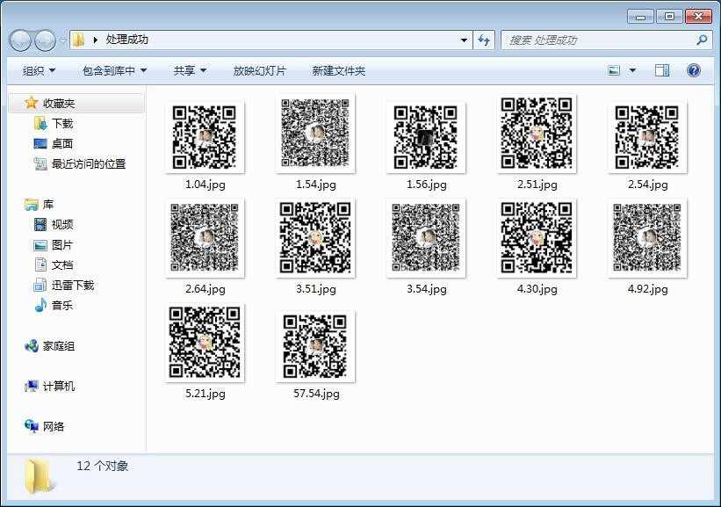The image size is (721, 507).
Task: Select thumbnail of 5.21.jpg
Action: point(205,343)
